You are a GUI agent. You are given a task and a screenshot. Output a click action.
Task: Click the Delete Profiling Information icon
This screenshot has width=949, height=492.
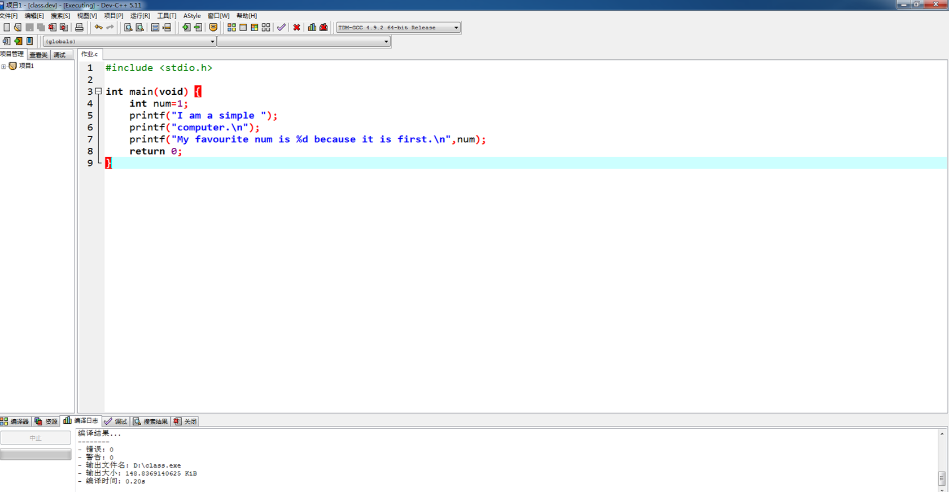(323, 27)
